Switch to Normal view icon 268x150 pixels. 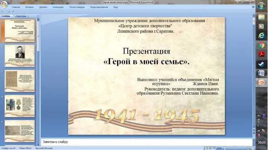tap(207, 148)
